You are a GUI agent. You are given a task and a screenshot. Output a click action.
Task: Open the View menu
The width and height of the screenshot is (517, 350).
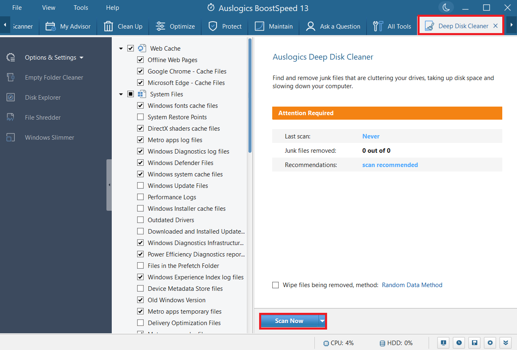point(49,8)
